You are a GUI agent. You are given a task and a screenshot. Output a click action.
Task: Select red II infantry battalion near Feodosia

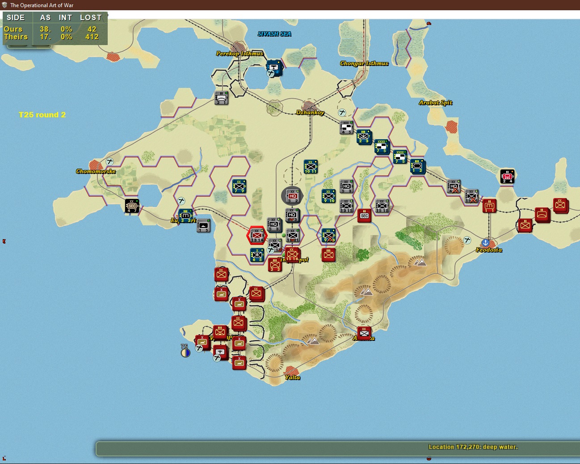(525, 226)
